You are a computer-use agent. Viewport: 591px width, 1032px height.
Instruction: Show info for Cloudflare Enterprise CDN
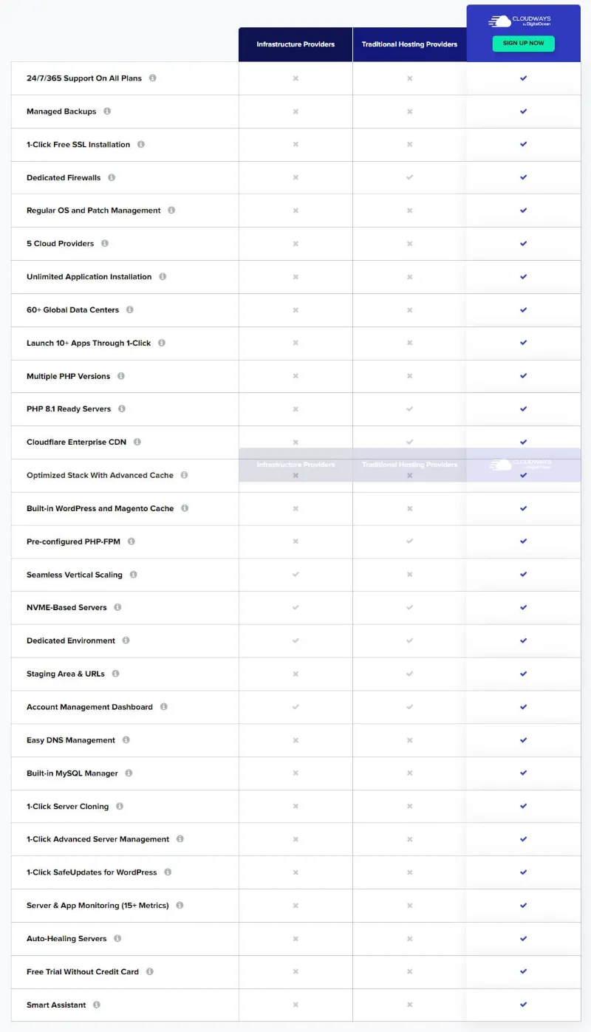pos(137,442)
